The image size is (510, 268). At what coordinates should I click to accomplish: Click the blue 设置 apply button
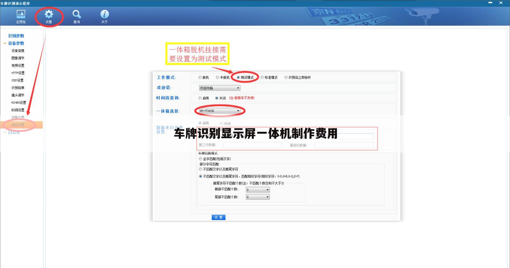point(218,217)
